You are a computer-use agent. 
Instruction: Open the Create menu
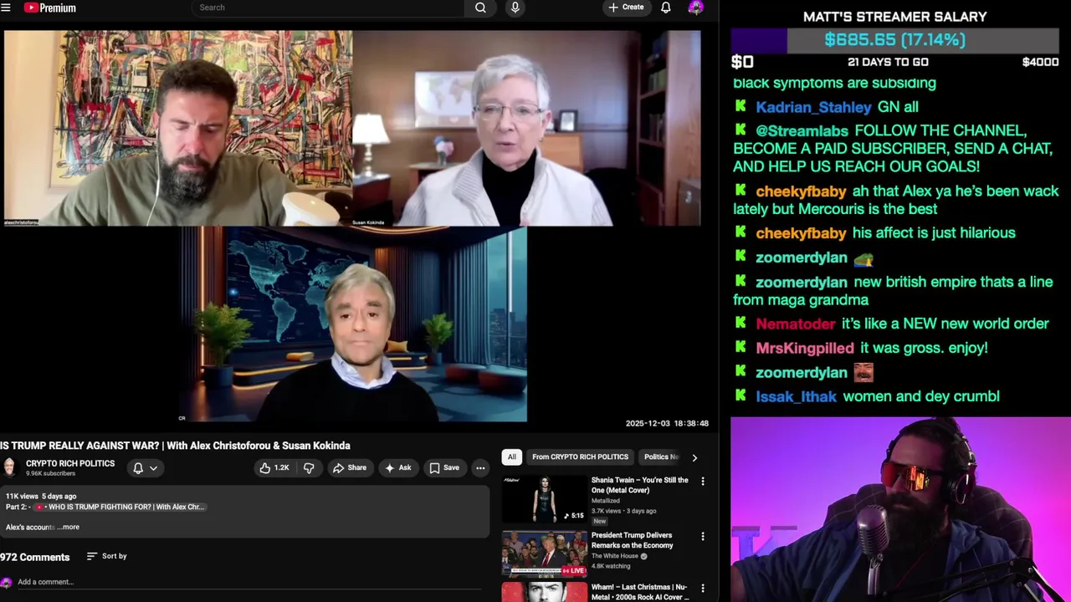click(x=626, y=8)
